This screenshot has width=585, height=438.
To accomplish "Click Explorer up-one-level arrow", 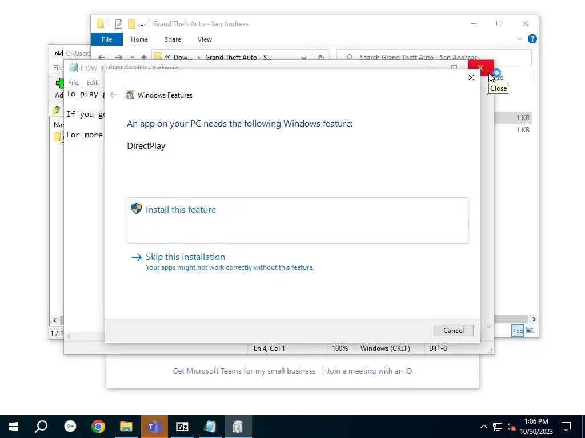I will (143, 58).
